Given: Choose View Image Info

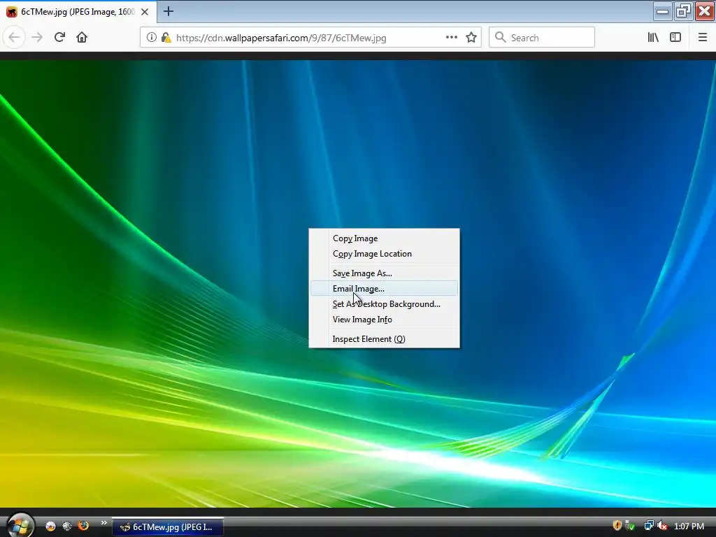Looking at the screenshot, I should pyautogui.click(x=384, y=320).
